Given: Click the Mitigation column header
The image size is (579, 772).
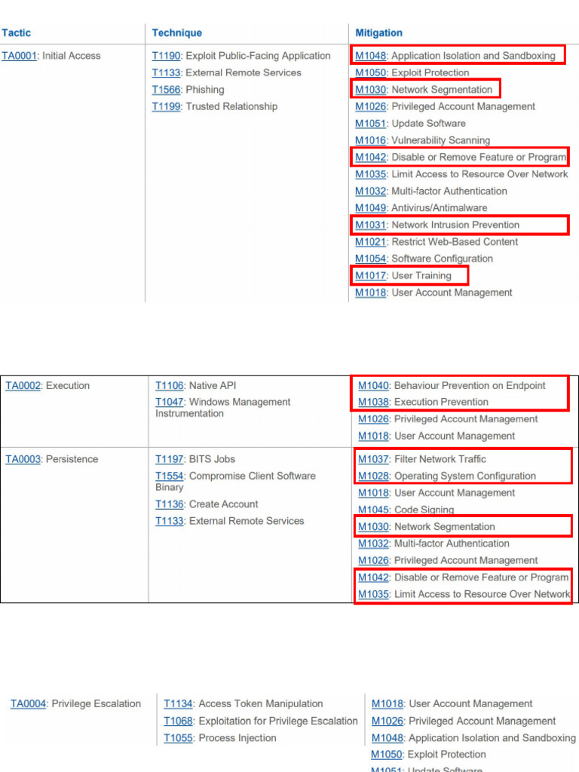Looking at the screenshot, I should click(378, 32).
